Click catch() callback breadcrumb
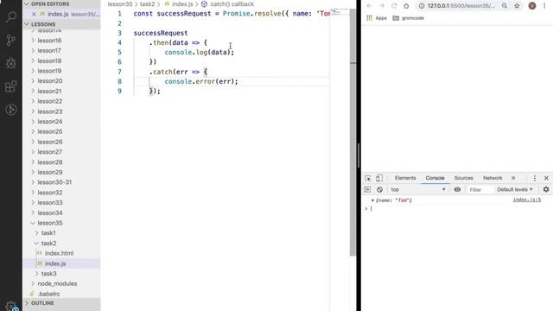Viewport: 553px width, 311px height. [x=232, y=4]
